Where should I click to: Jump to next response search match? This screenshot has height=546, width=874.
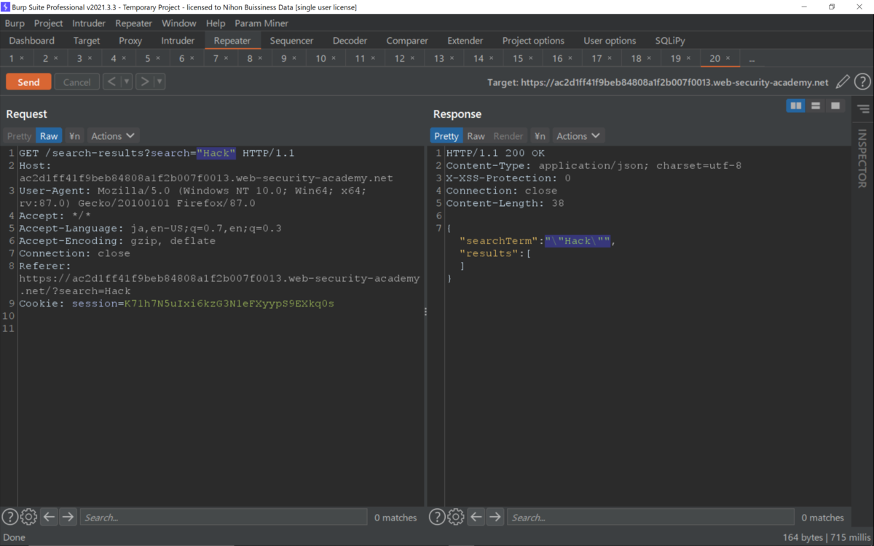pos(495,517)
